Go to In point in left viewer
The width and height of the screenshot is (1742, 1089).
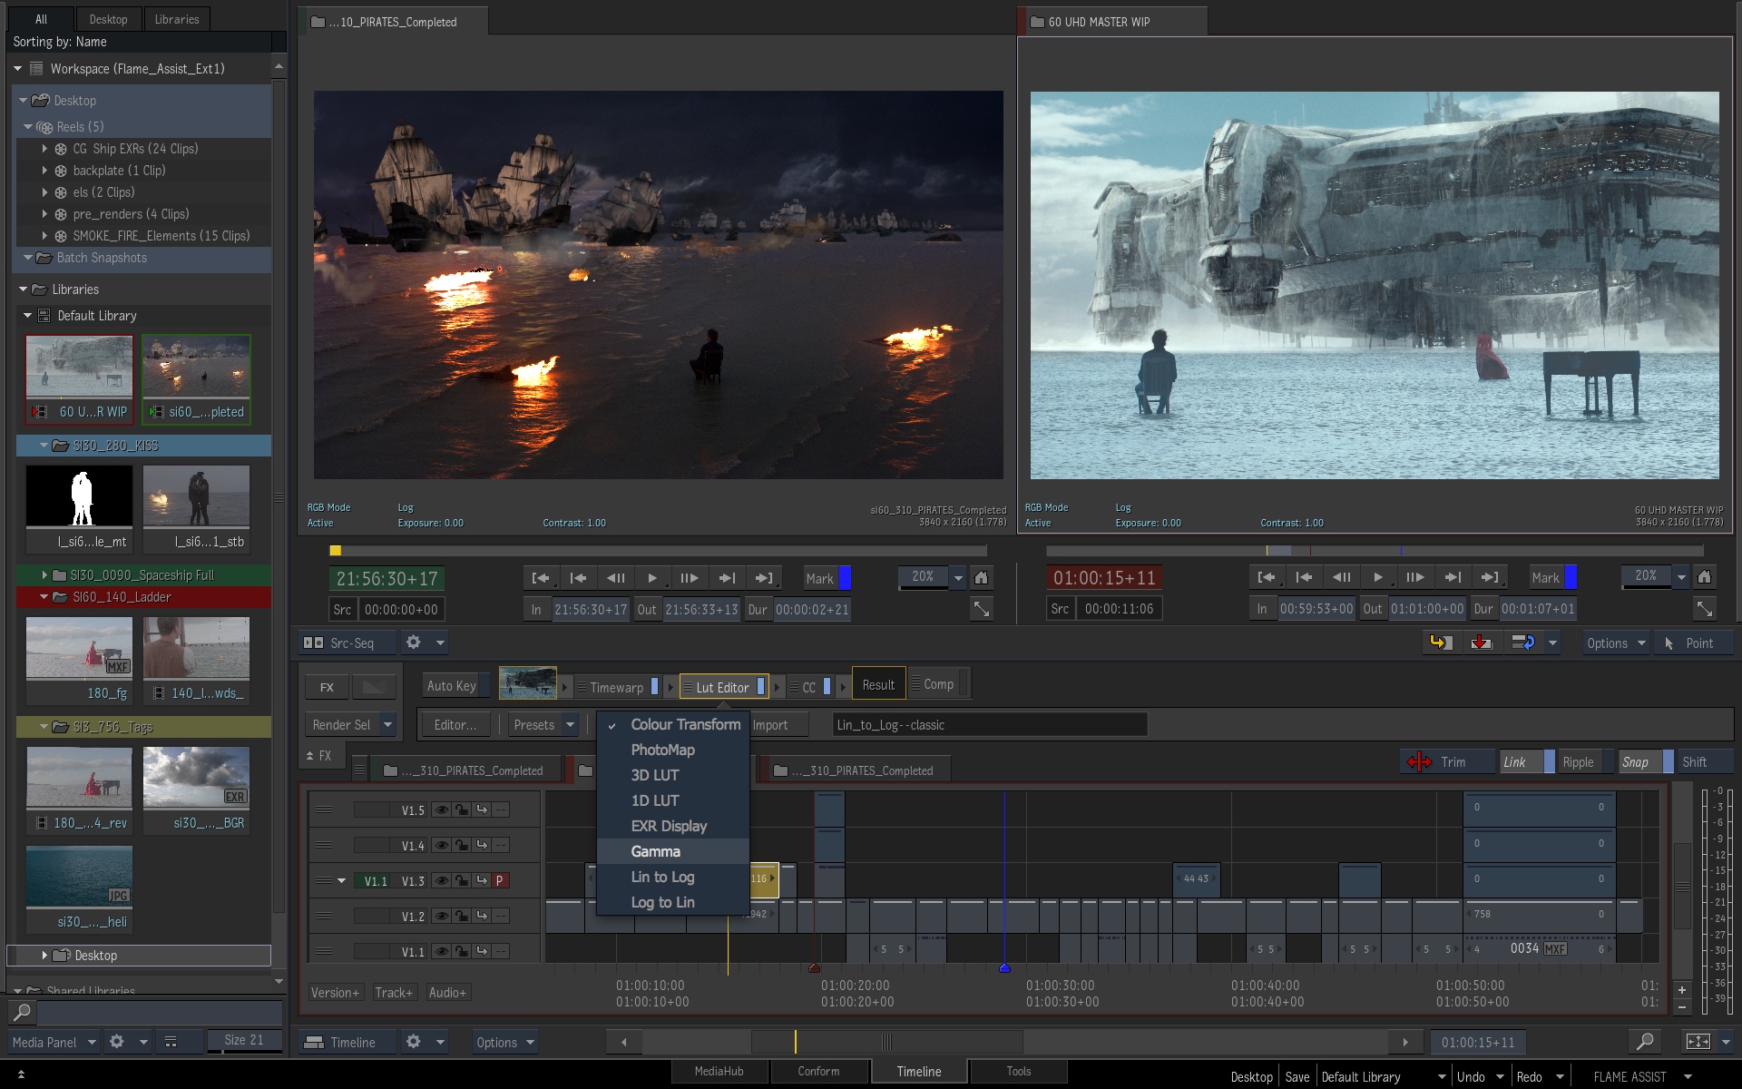[541, 578]
